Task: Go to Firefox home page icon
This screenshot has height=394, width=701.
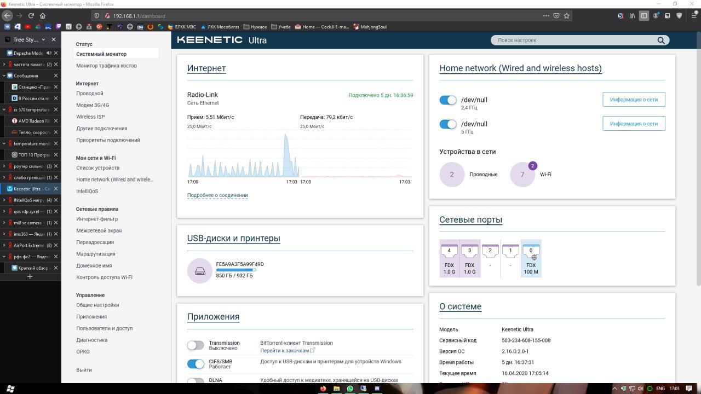Action: point(43,16)
